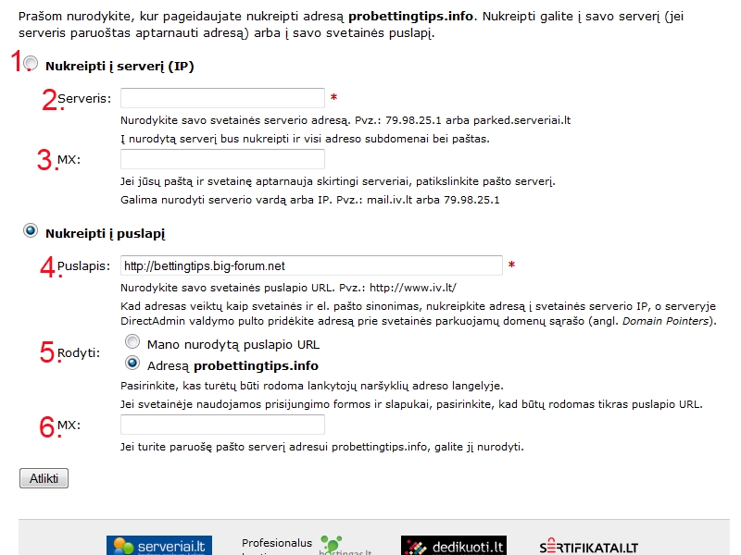Click 'Nukreipti į puslapį' heading text
Screen dimensions: 741x555
106,234
